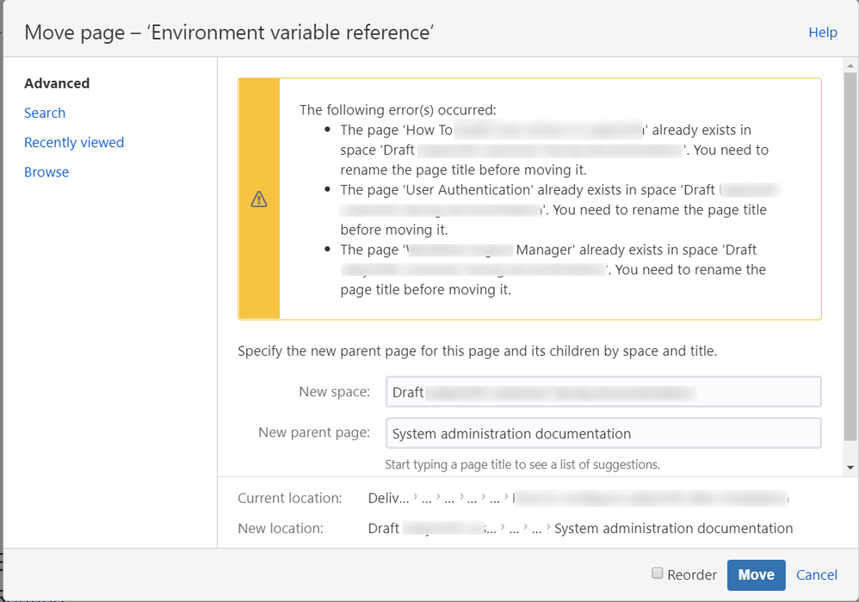The image size is (859, 602).
Task: Switch to the Search tab
Action: [x=45, y=113]
